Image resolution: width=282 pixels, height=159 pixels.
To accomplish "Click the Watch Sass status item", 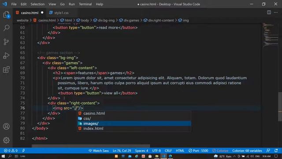I will pos(98,151).
